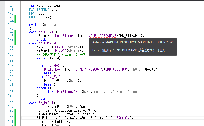The width and height of the screenshot is (204, 126).
Task: Click IDD_ABOUTBOX identifier
Action: coord(116,70)
